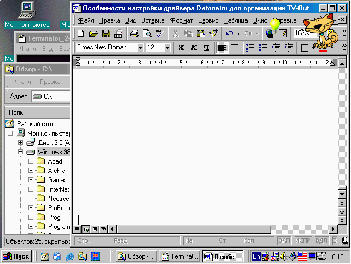Screen dimensions: 351x264
Task: Increase paragraph indent
Action: [289, 48]
